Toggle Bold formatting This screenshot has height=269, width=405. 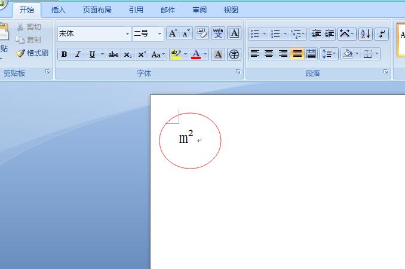click(x=65, y=54)
